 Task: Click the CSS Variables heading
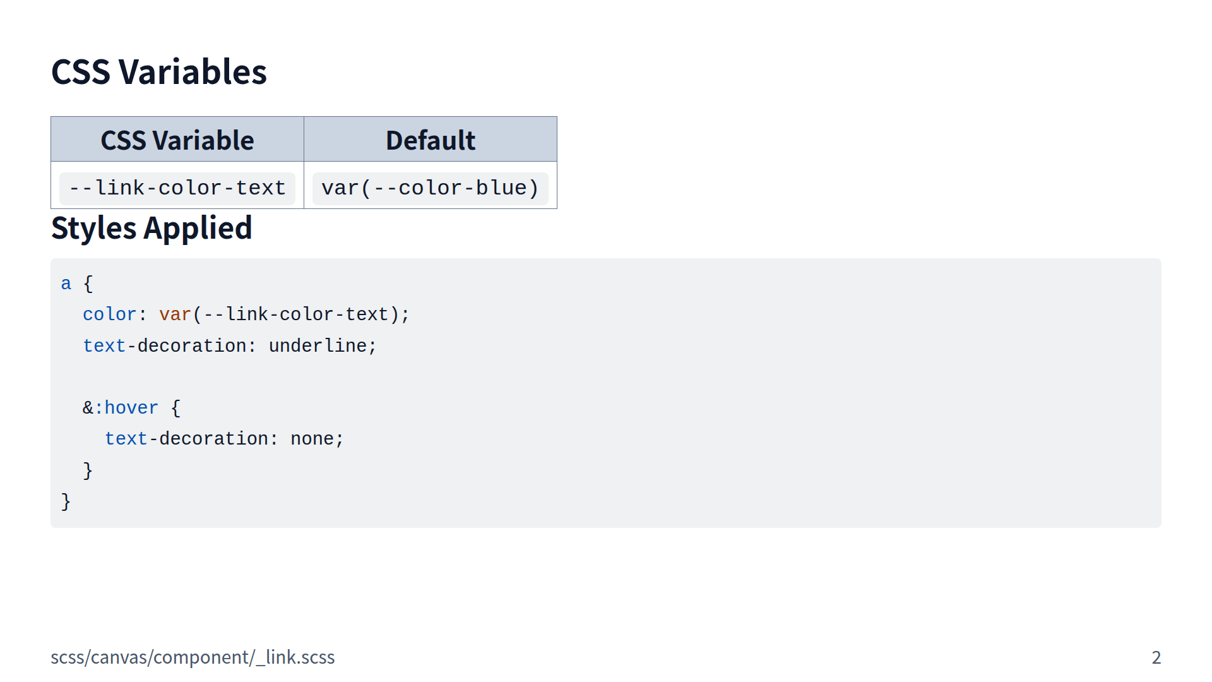[158, 72]
